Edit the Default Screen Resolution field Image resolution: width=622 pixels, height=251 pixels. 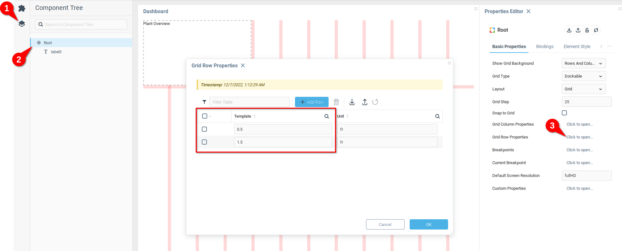(586, 175)
